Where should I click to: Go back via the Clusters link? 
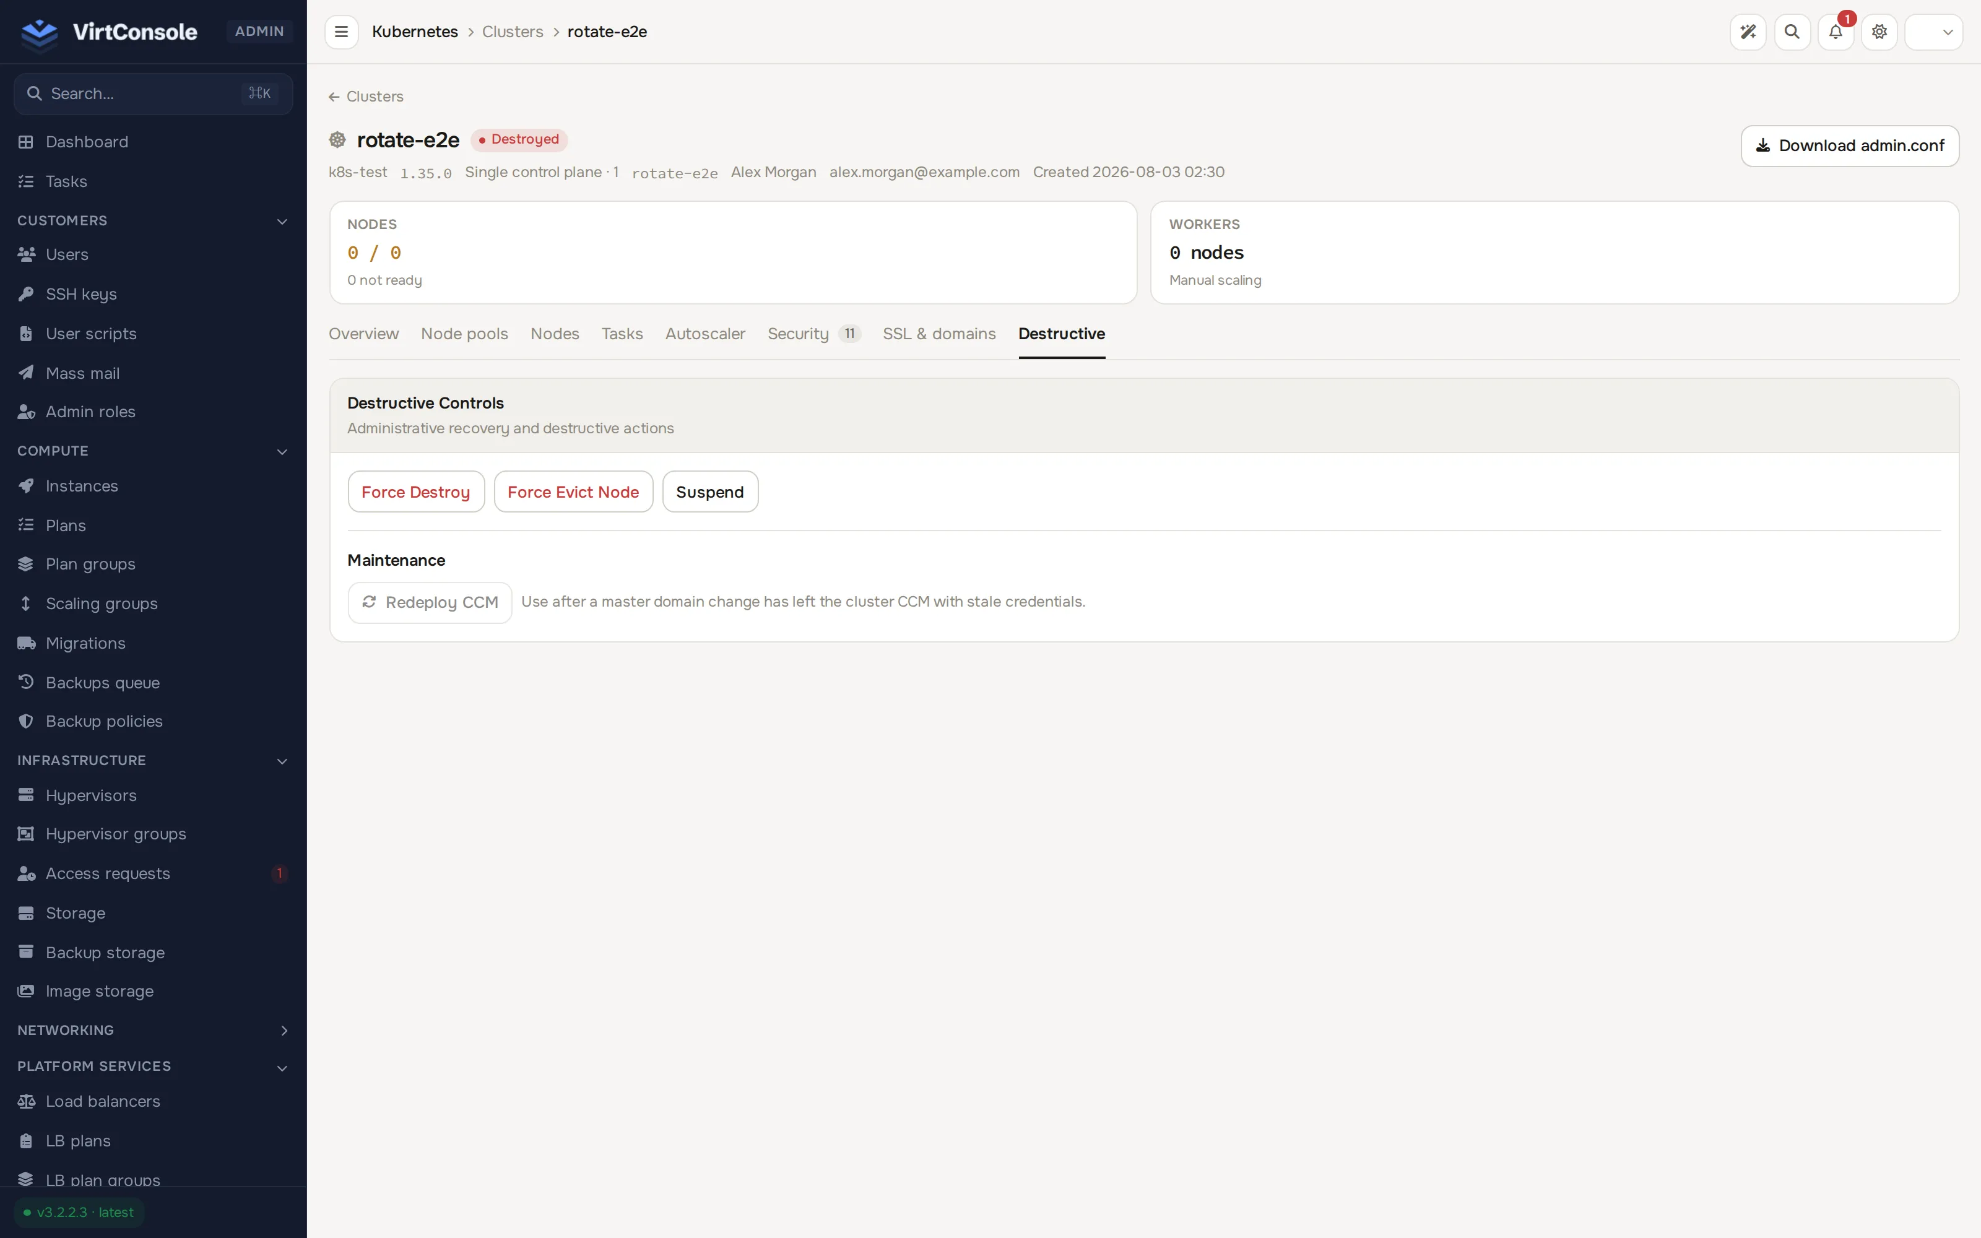[366, 97]
